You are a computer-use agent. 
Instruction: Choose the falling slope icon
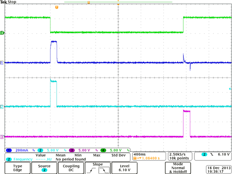(104, 170)
